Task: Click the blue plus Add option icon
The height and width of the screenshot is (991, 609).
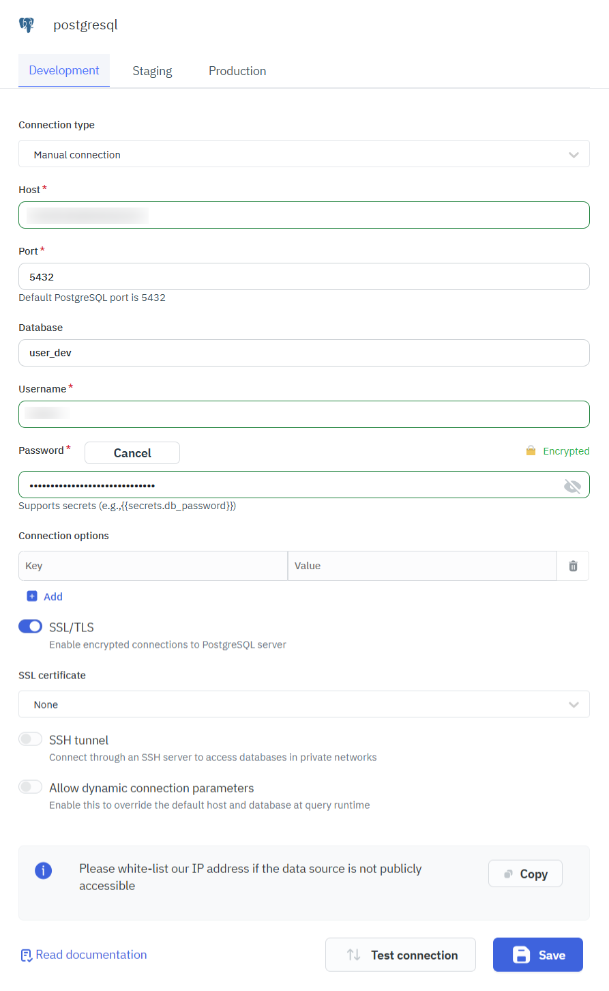Action: coord(32,597)
